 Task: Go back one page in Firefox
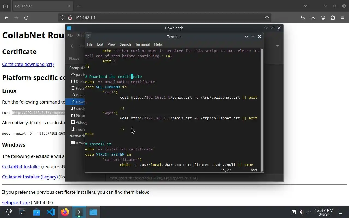click(7, 17)
